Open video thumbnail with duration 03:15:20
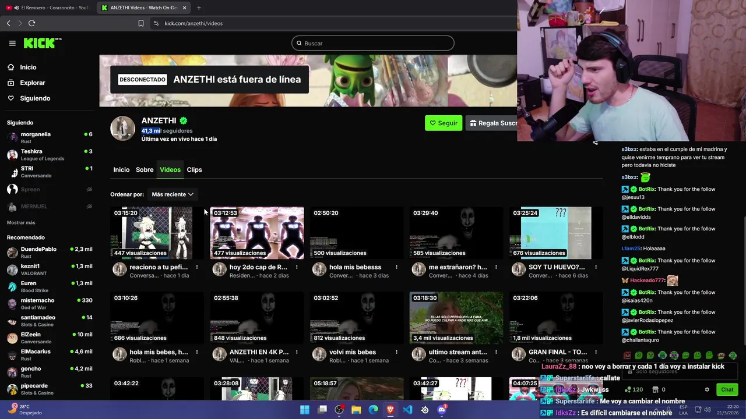746x419 pixels. pos(157,233)
